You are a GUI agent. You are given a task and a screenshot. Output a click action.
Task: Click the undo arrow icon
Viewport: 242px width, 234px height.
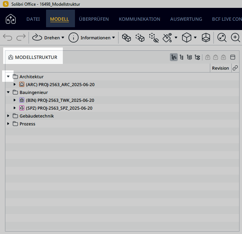(x=7, y=38)
